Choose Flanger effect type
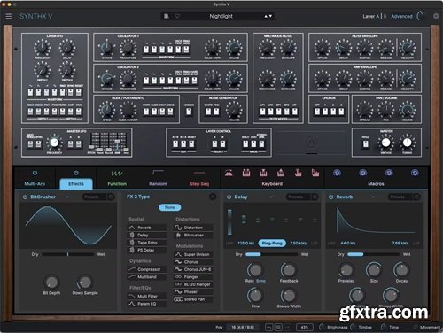The width and height of the screenshot is (443, 333). (193, 277)
